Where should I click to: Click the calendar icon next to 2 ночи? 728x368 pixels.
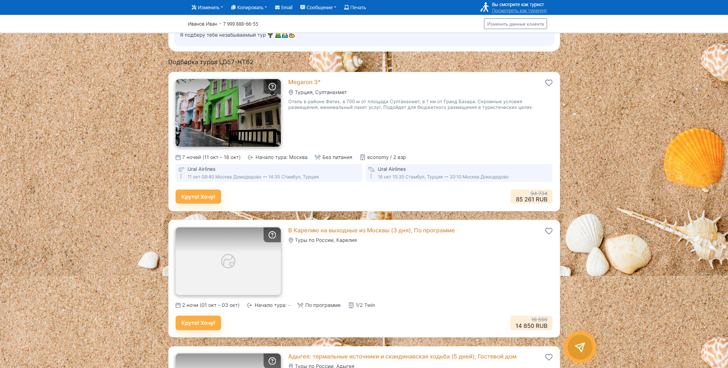click(x=178, y=305)
